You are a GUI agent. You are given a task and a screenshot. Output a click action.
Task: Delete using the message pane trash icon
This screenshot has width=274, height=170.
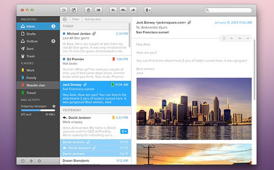click(x=224, y=38)
